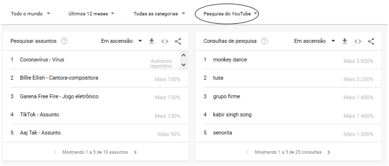Go to next page of consultas
The height and width of the screenshot is (166, 389).
click(329, 152)
